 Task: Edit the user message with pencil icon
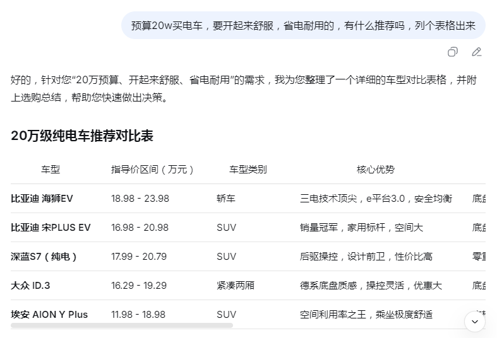476,52
